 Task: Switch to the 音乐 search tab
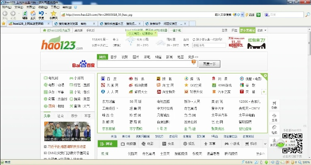[x=113, y=57]
